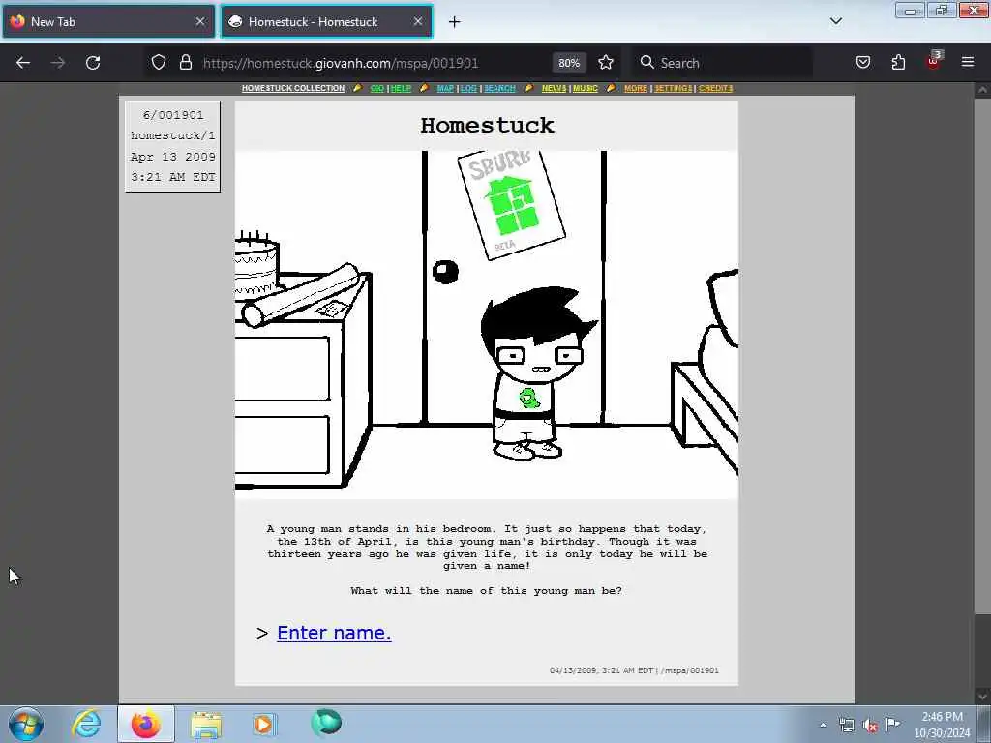Open the MAP nav link
The width and height of the screenshot is (991, 743).
point(445,88)
